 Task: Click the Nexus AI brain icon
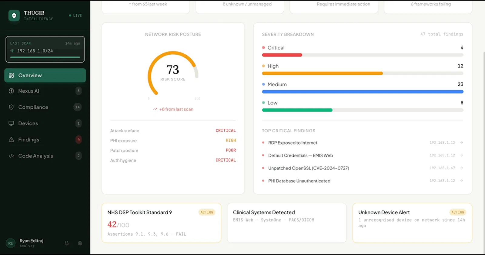(11, 91)
